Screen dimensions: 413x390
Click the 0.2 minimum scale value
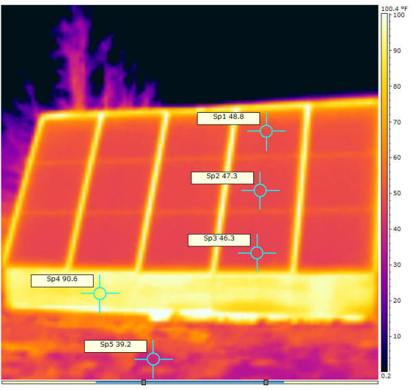click(x=386, y=376)
